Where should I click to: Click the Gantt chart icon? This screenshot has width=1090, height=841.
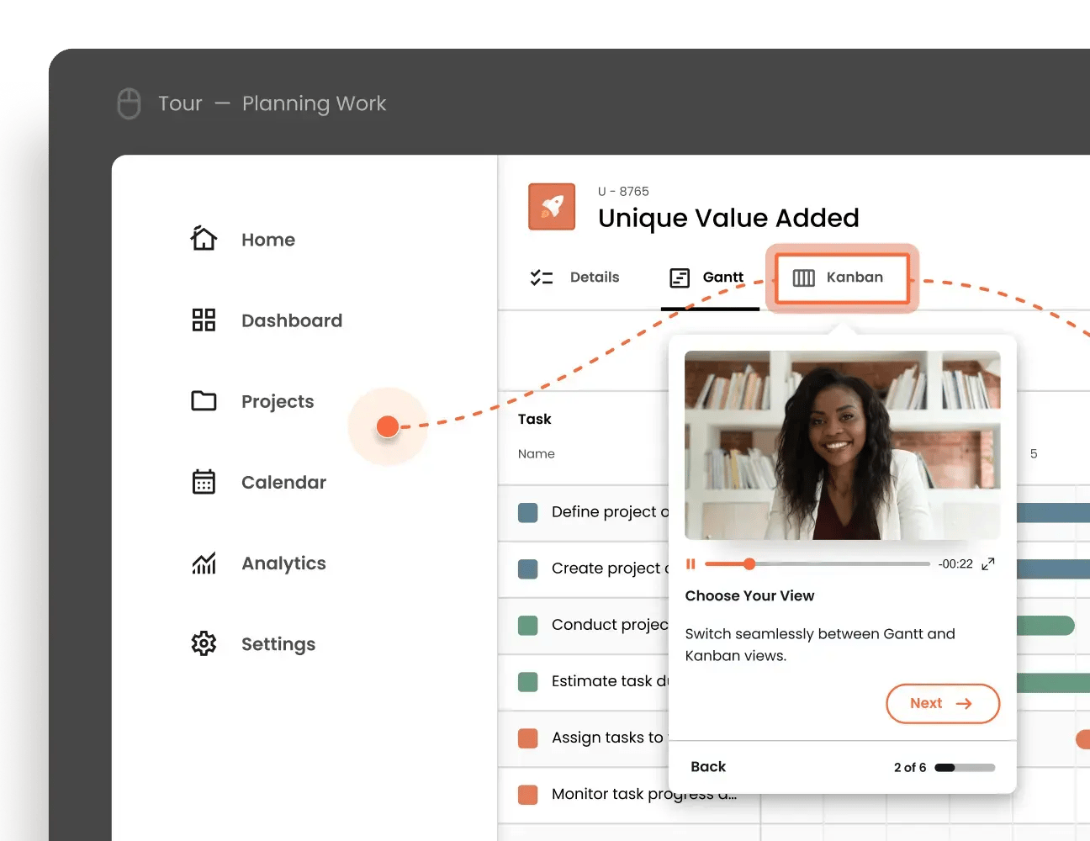tap(680, 278)
